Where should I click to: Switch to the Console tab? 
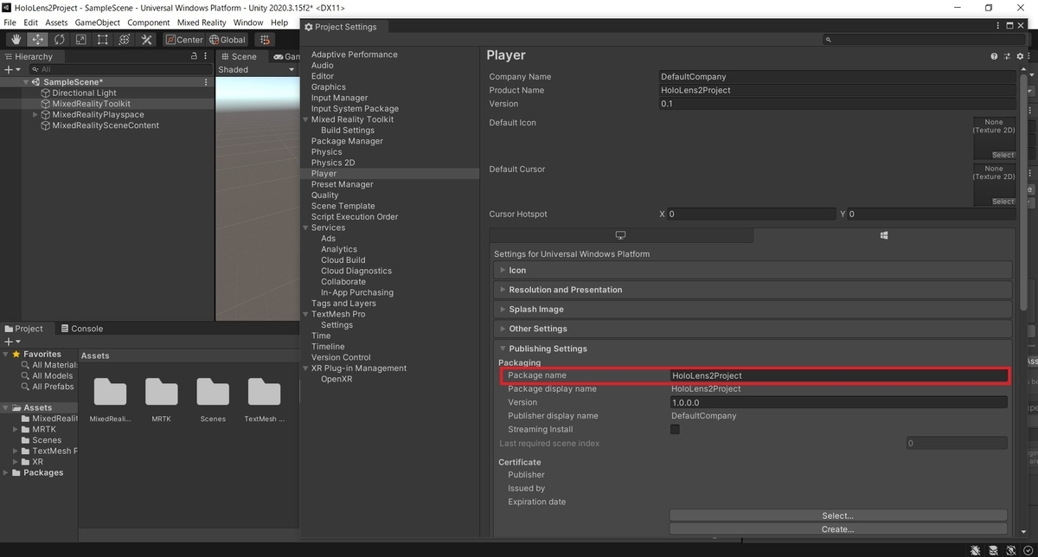click(x=80, y=329)
